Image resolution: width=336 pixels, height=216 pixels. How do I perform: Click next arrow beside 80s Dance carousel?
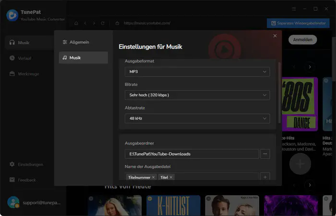tap(310, 67)
